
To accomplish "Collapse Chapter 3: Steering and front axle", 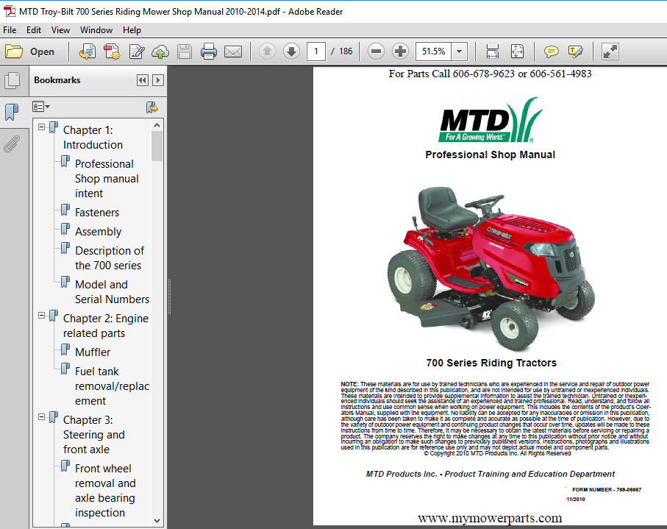I will (42, 416).
